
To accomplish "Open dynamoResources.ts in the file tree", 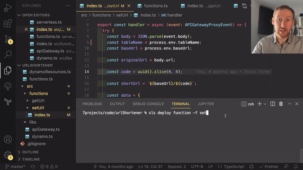I will point(50,72).
